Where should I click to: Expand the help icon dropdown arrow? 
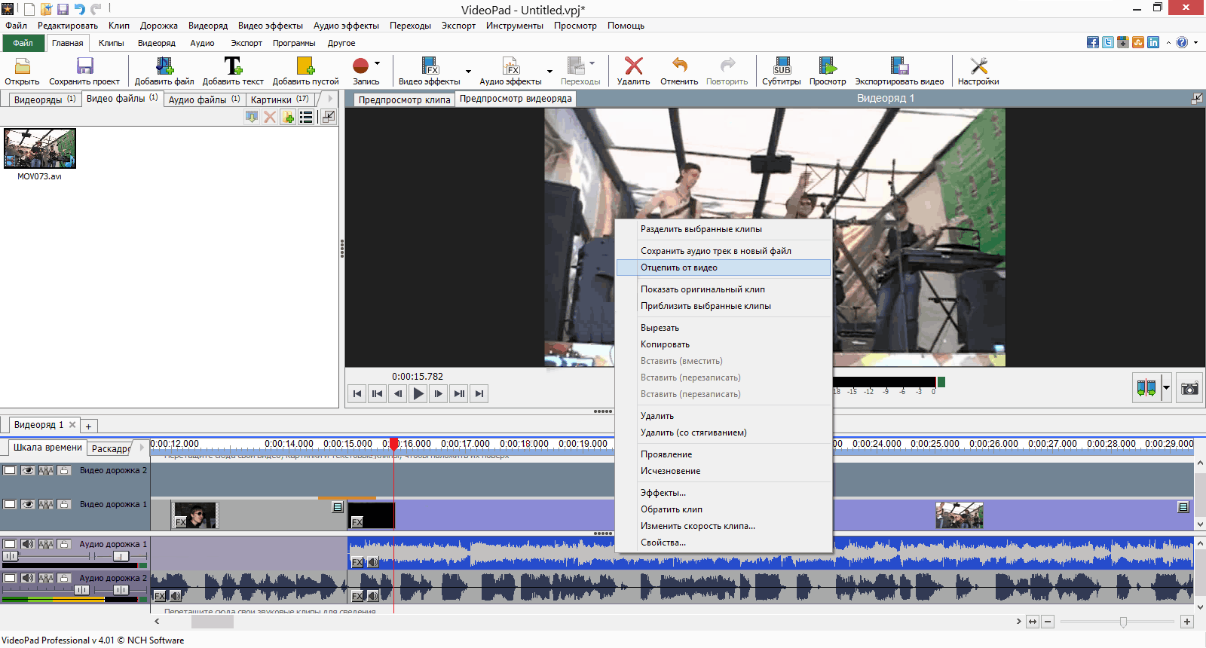click(1195, 42)
